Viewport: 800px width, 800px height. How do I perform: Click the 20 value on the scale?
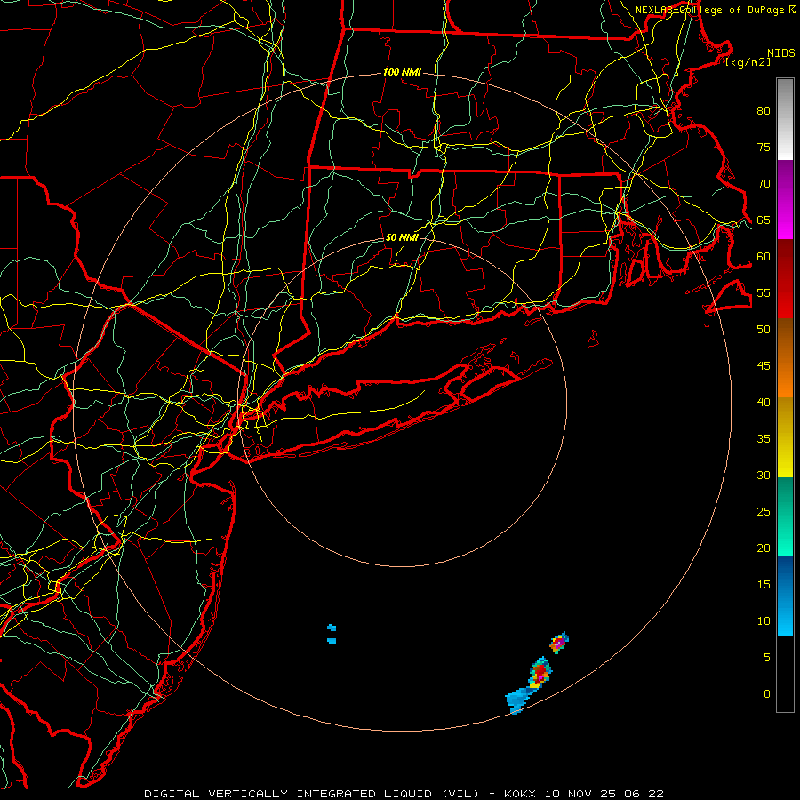[x=764, y=548]
